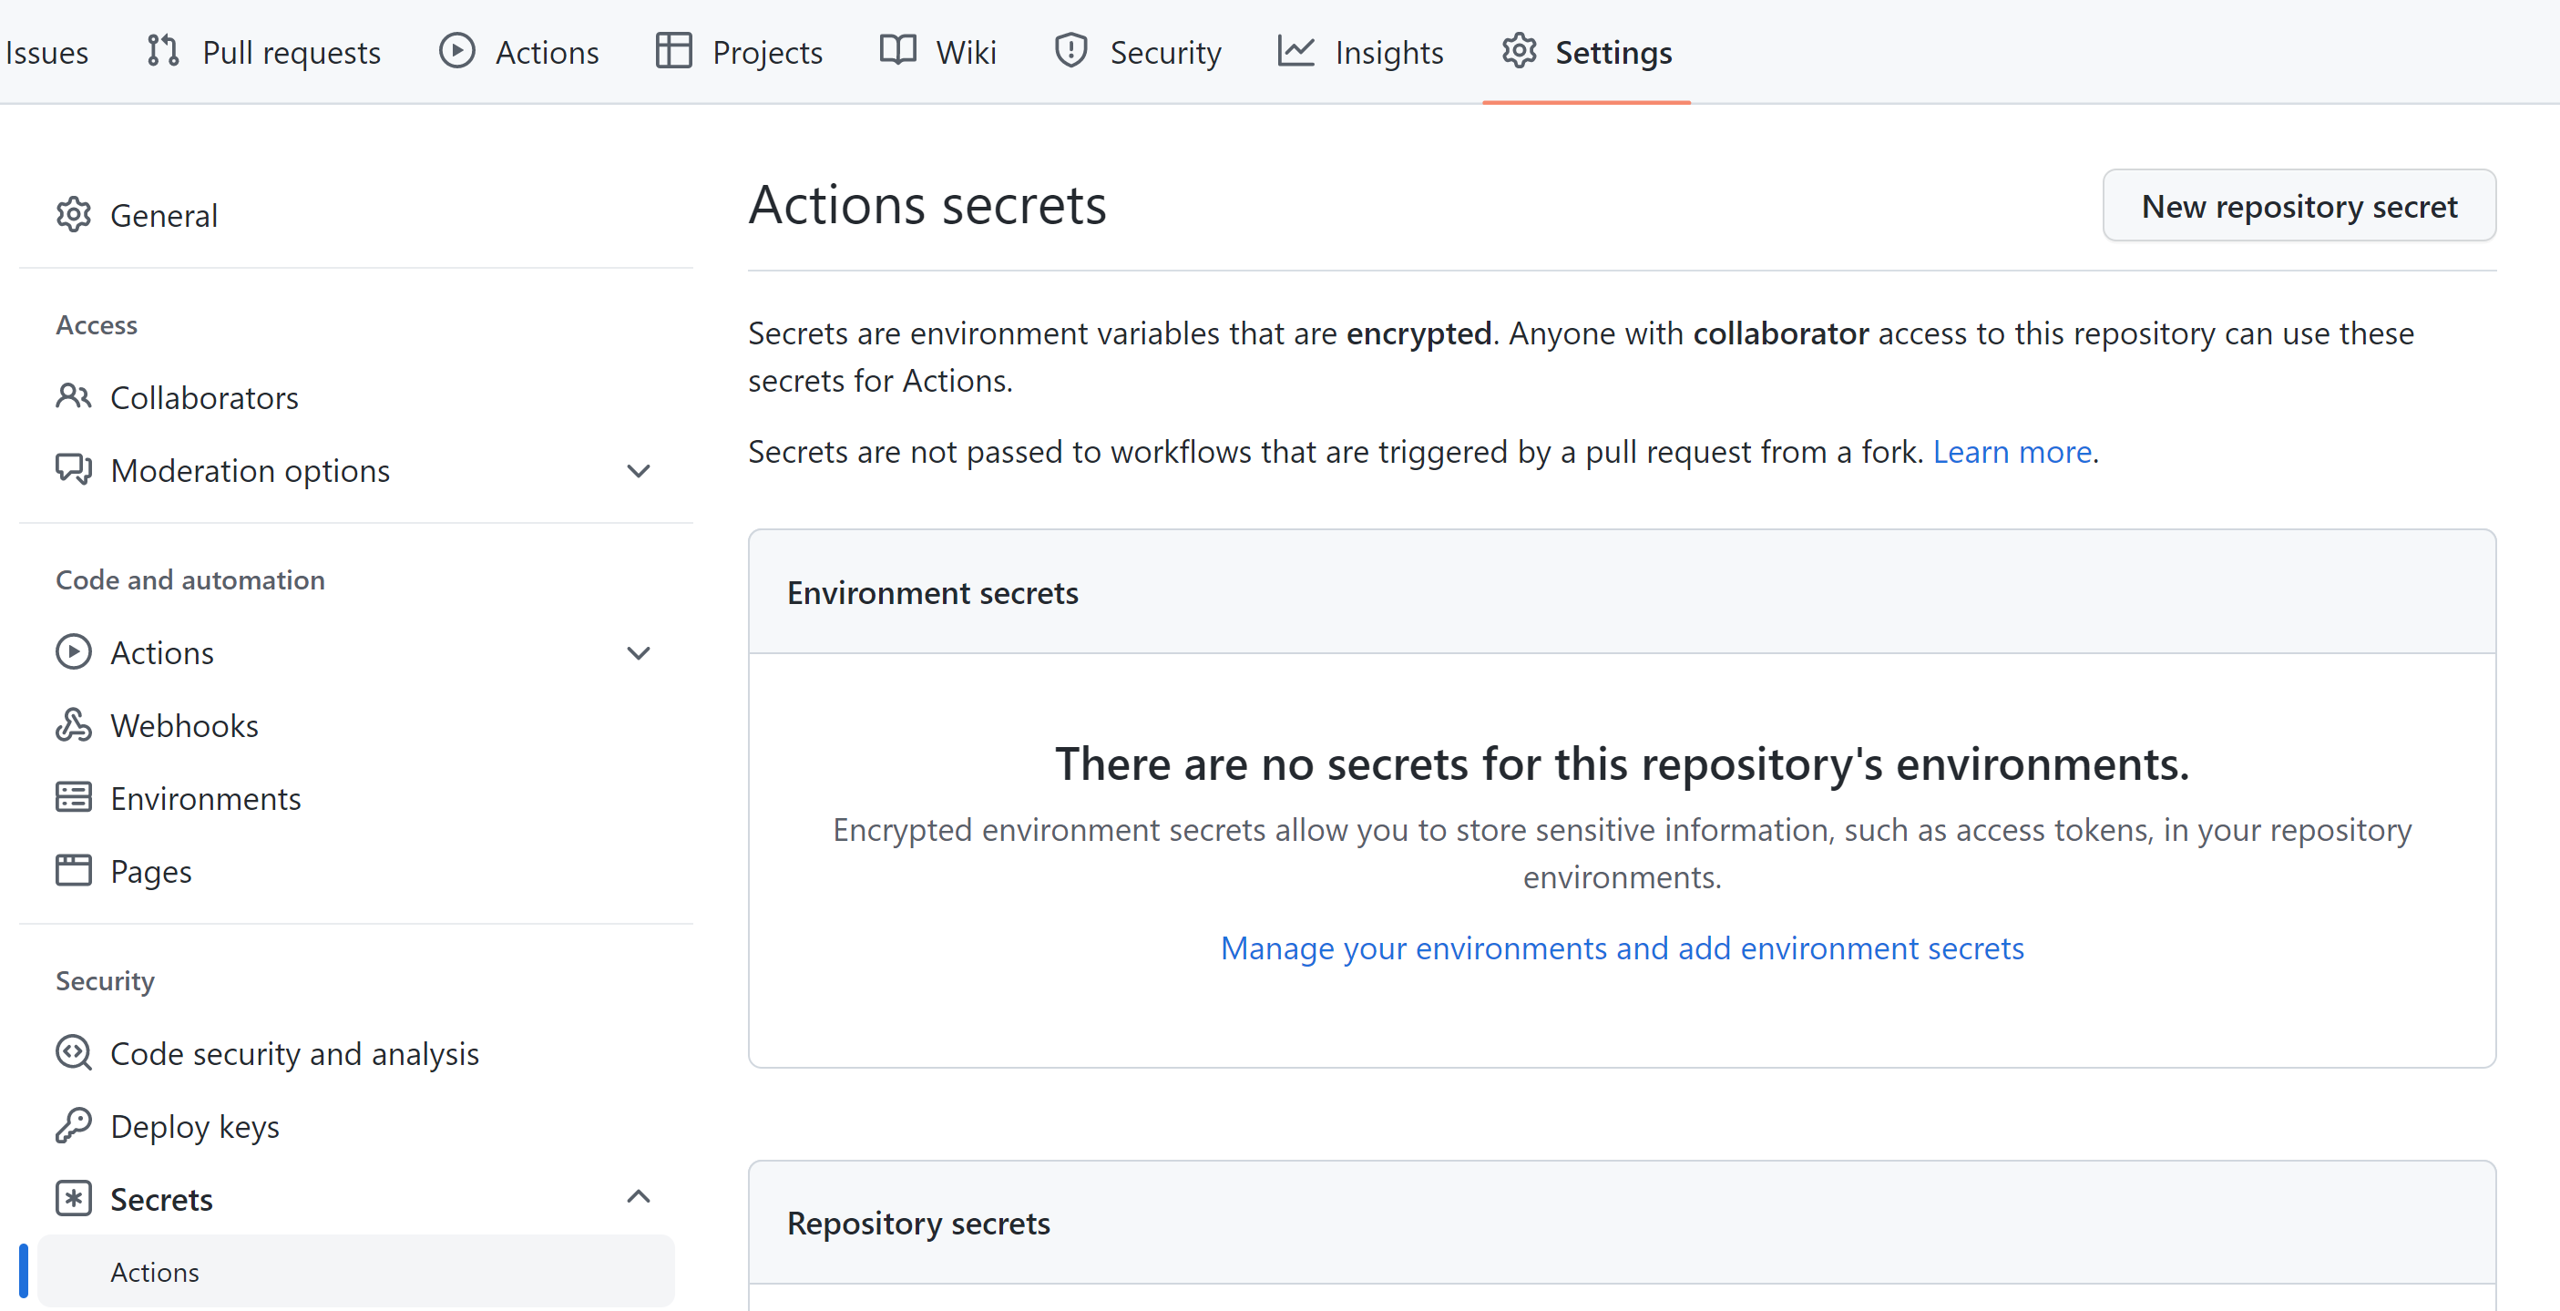2560x1311 pixels.
Task: Click the Pages browser icon
Action: [74, 870]
